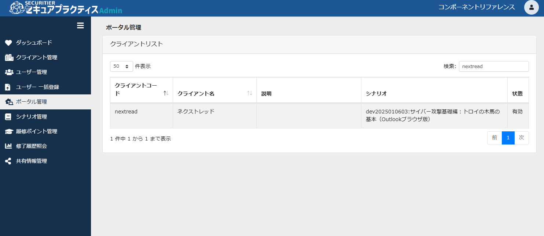Click the Securitier logo icon

click(17, 8)
